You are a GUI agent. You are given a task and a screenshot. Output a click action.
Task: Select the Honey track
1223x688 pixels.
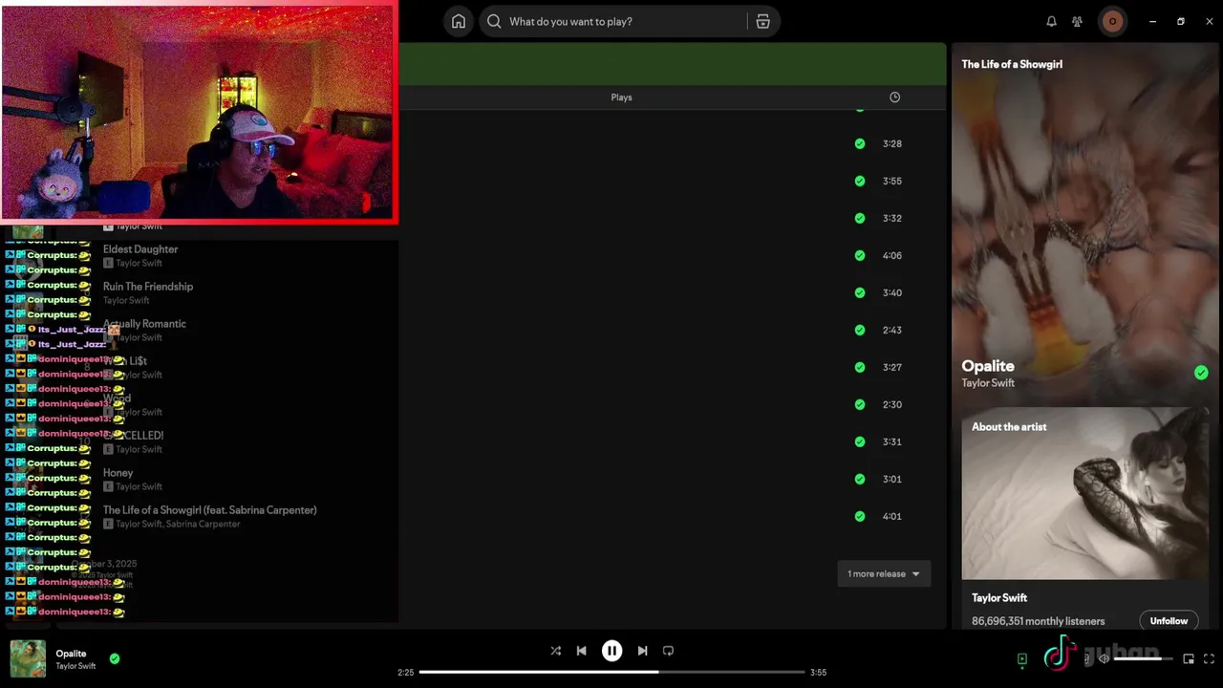point(118,473)
